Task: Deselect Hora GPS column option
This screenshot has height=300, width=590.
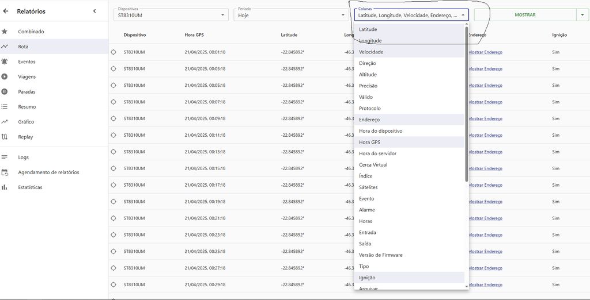Action: [x=369, y=143]
